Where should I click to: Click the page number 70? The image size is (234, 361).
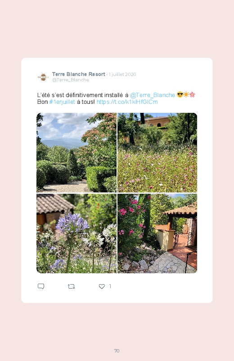(117, 351)
